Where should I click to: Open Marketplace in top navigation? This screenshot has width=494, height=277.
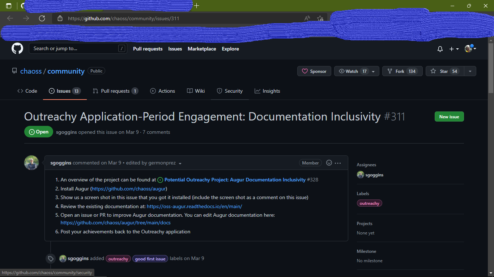pos(202,49)
